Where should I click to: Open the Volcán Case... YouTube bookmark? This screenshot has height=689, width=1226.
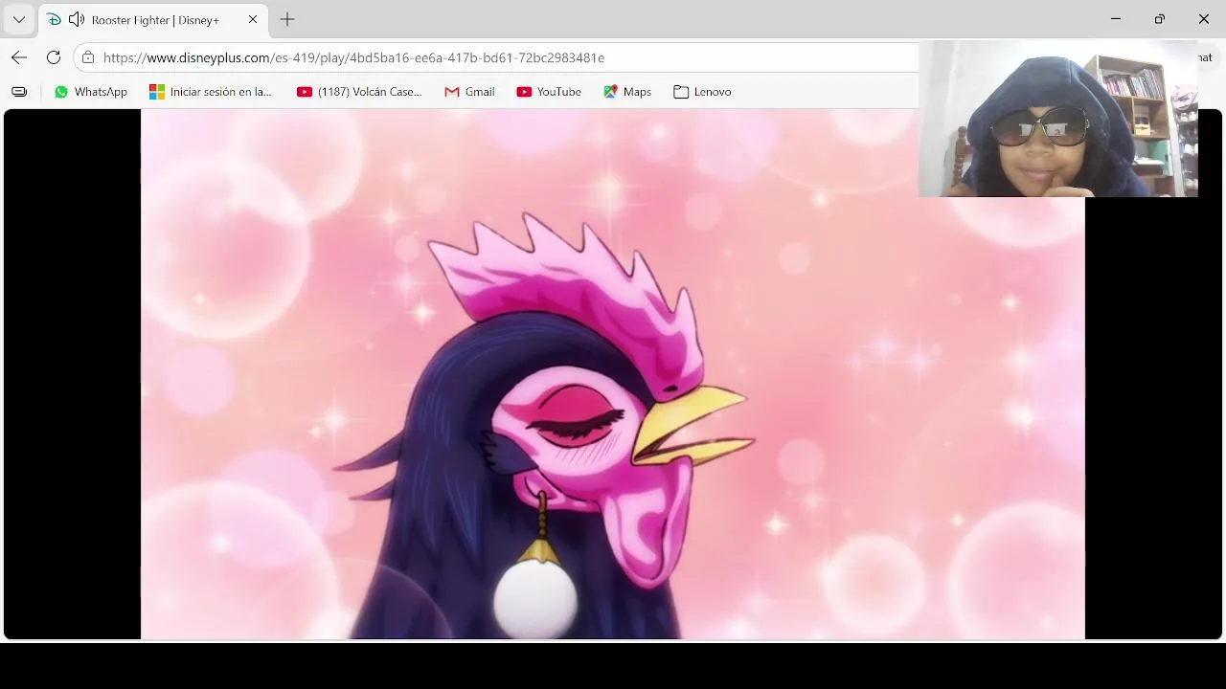(x=359, y=92)
